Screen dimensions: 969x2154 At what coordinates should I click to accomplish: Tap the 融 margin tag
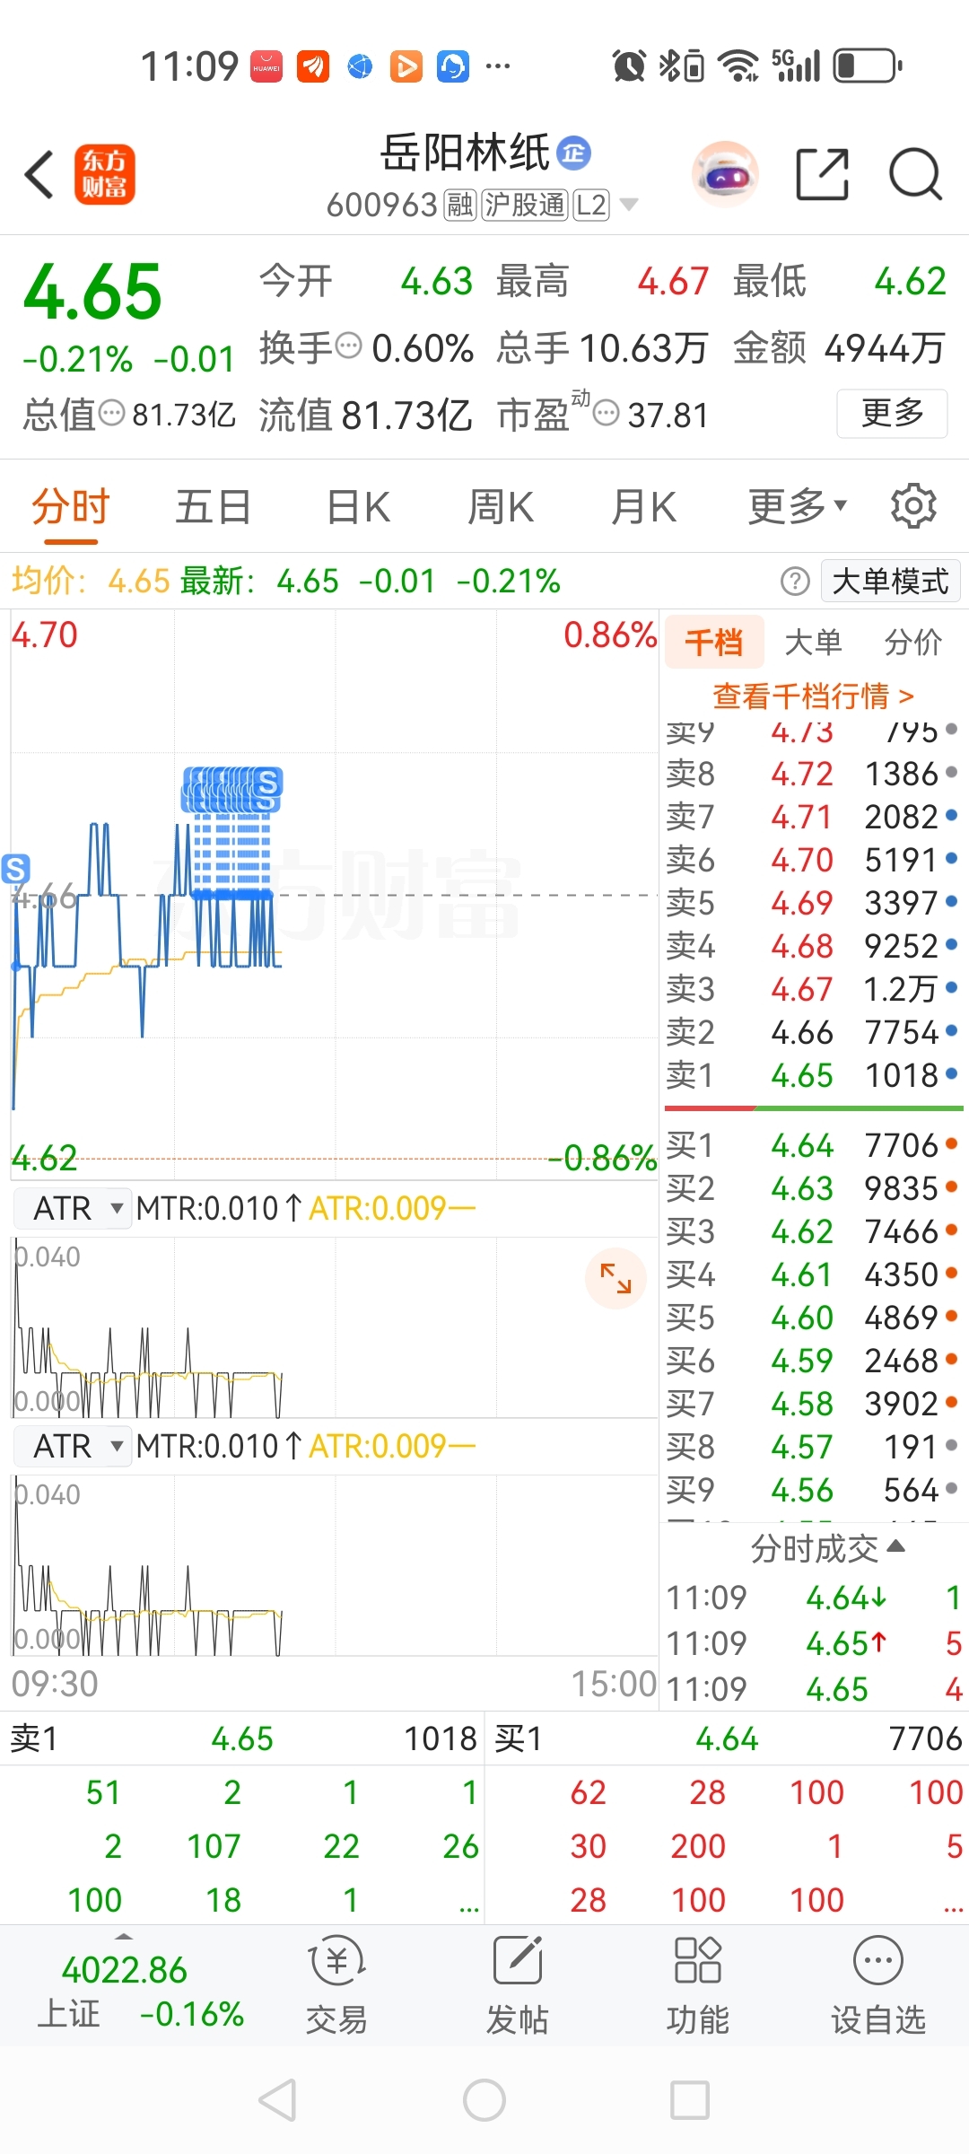pos(459,205)
